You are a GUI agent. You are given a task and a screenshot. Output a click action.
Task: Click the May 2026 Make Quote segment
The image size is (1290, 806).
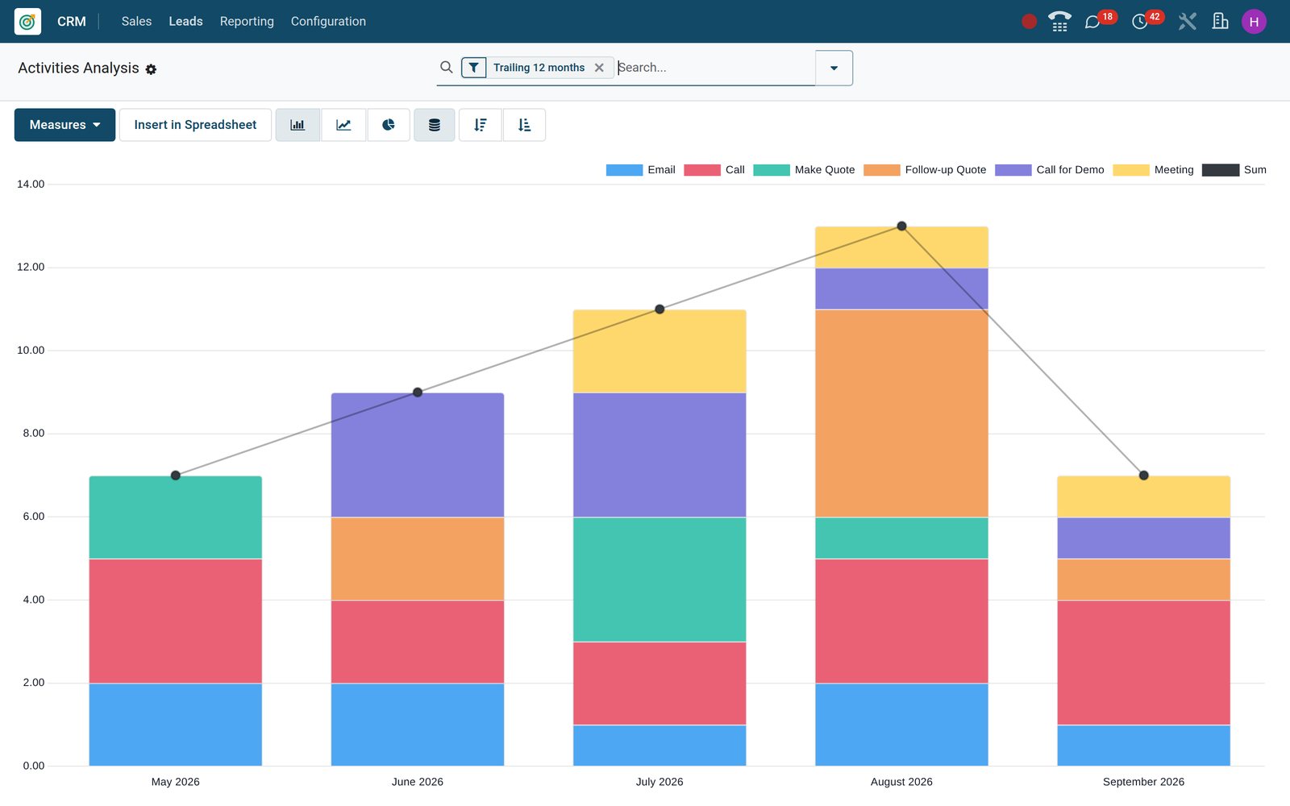coord(176,517)
